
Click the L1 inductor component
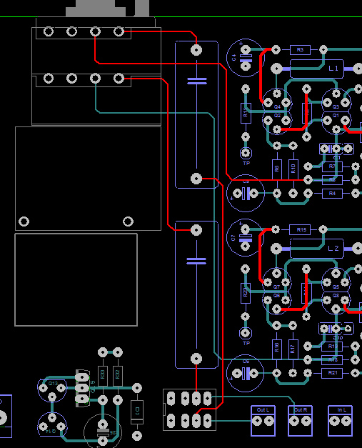click(x=316, y=69)
